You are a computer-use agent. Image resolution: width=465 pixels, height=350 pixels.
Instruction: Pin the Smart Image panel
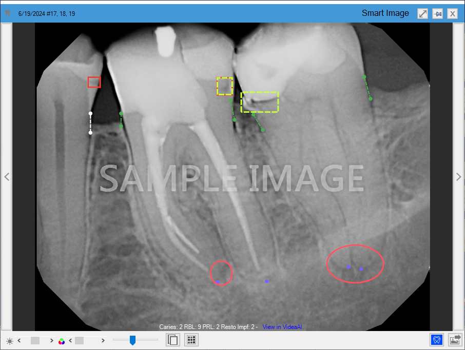(437, 14)
